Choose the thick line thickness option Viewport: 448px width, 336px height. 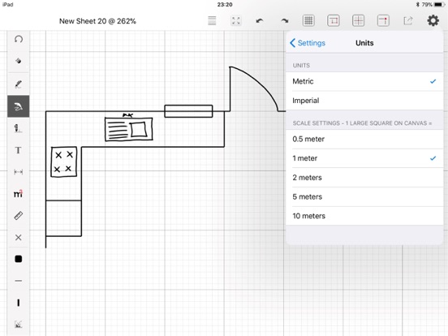click(x=19, y=303)
